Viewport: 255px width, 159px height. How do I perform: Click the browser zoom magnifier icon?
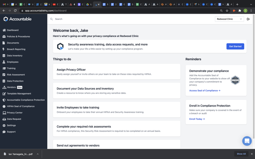tap(221, 10)
